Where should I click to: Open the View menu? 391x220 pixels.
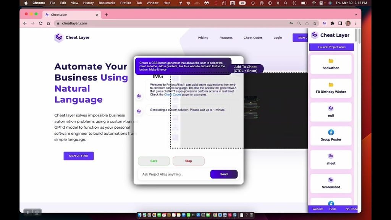point(74,3)
